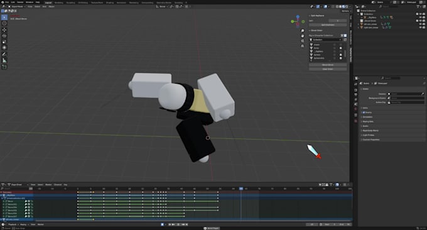Viewport: 427px width, 230px height.
Task: Select the Annotate pencil tool
Action: 4,55
